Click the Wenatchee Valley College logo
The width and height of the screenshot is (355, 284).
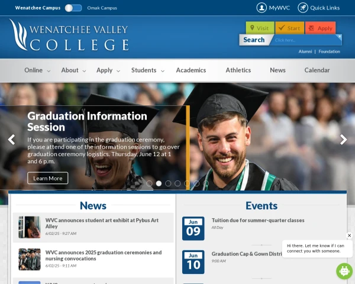69,35
